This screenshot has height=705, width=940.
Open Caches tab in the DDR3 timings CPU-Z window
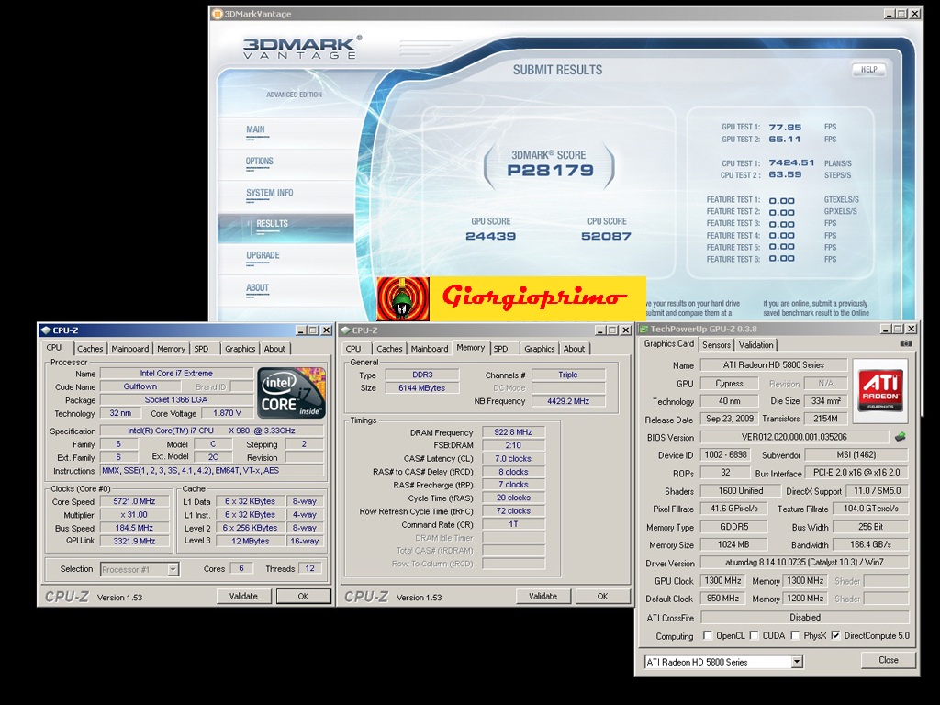(x=389, y=348)
